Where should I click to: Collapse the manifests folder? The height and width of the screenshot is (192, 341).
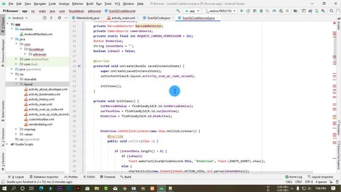coord(12,29)
